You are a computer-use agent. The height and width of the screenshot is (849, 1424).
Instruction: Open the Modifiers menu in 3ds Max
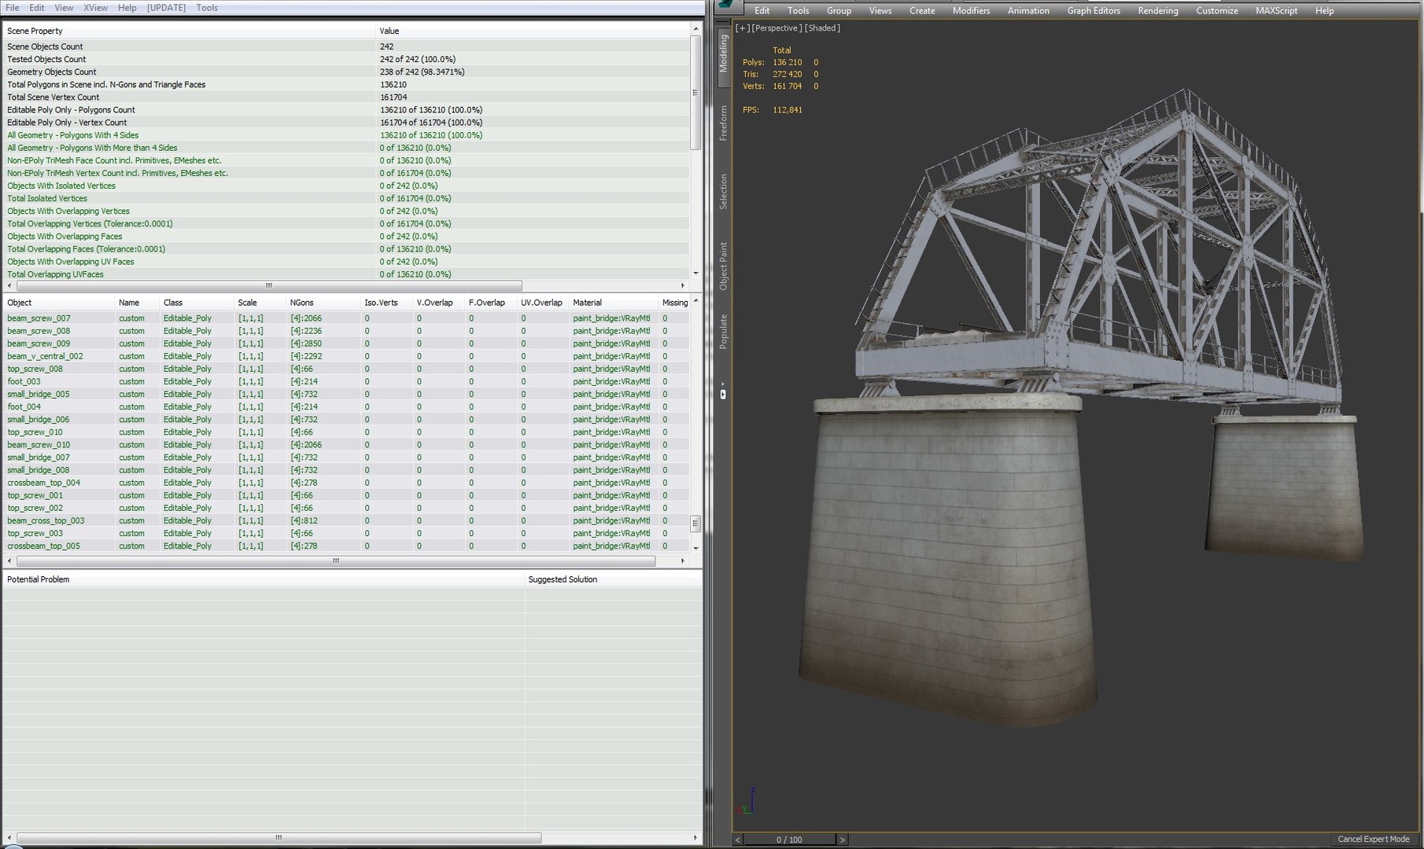coord(971,11)
